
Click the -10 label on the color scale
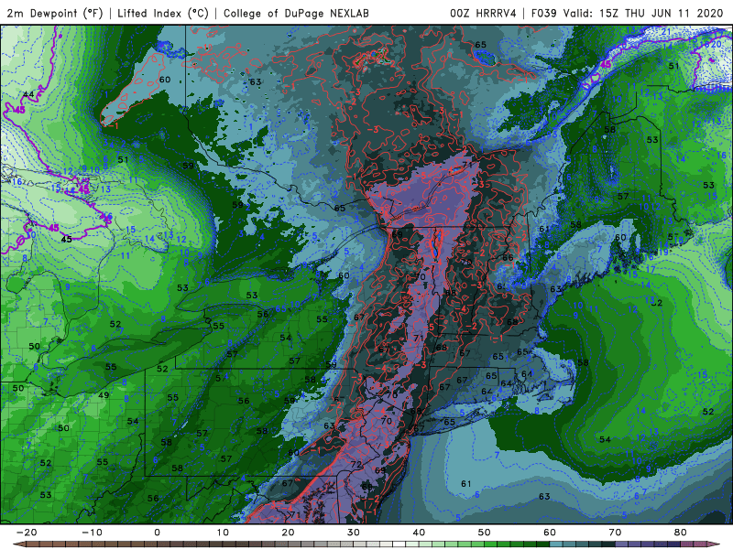[92, 533]
